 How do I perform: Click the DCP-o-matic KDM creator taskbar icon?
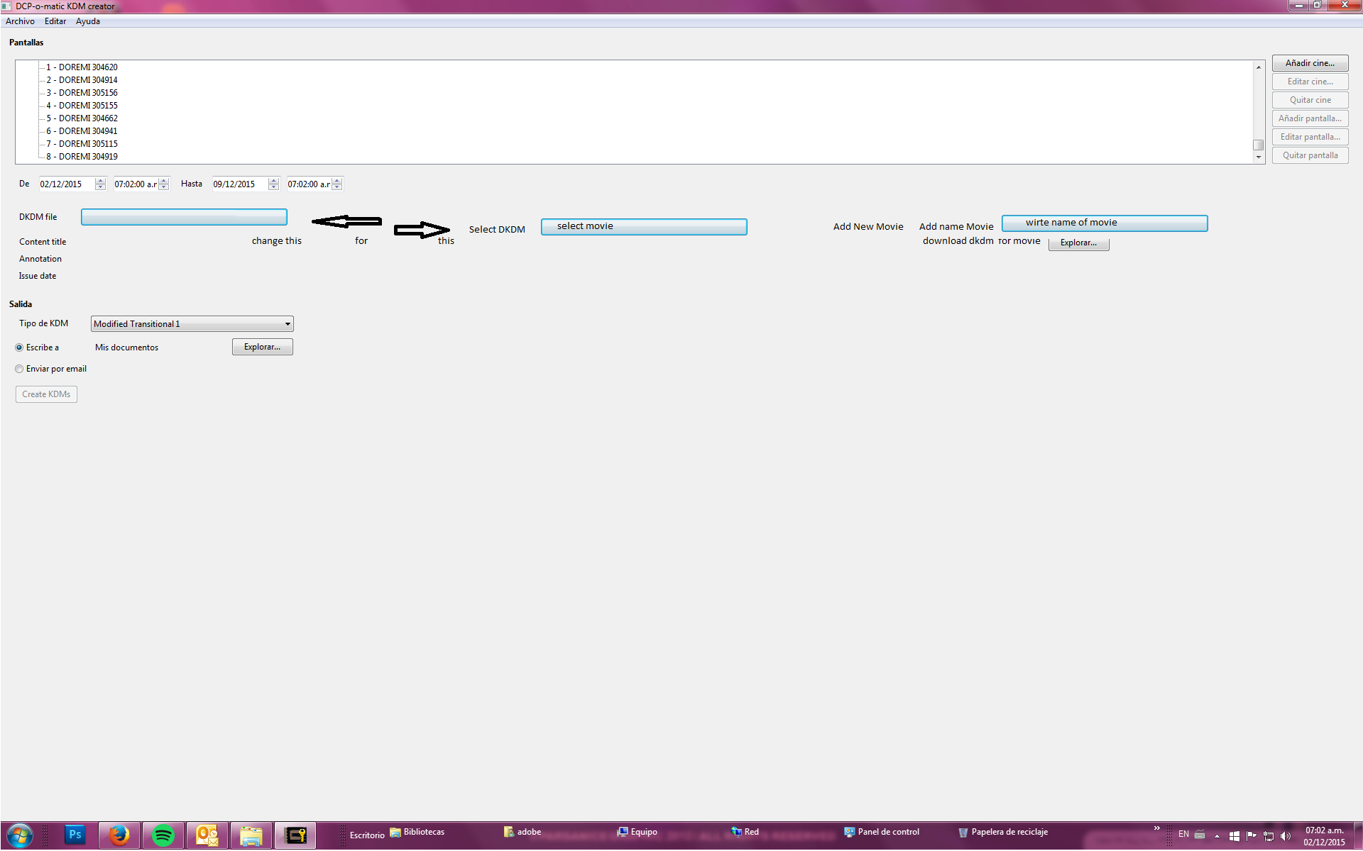295,835
